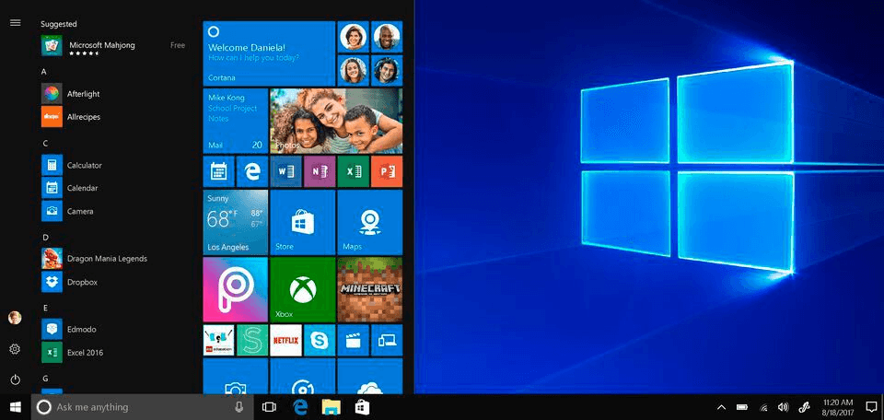Open Settings gear in Start sidebar
Viewport: 884px width, 420px height.
tap(15, 349)
